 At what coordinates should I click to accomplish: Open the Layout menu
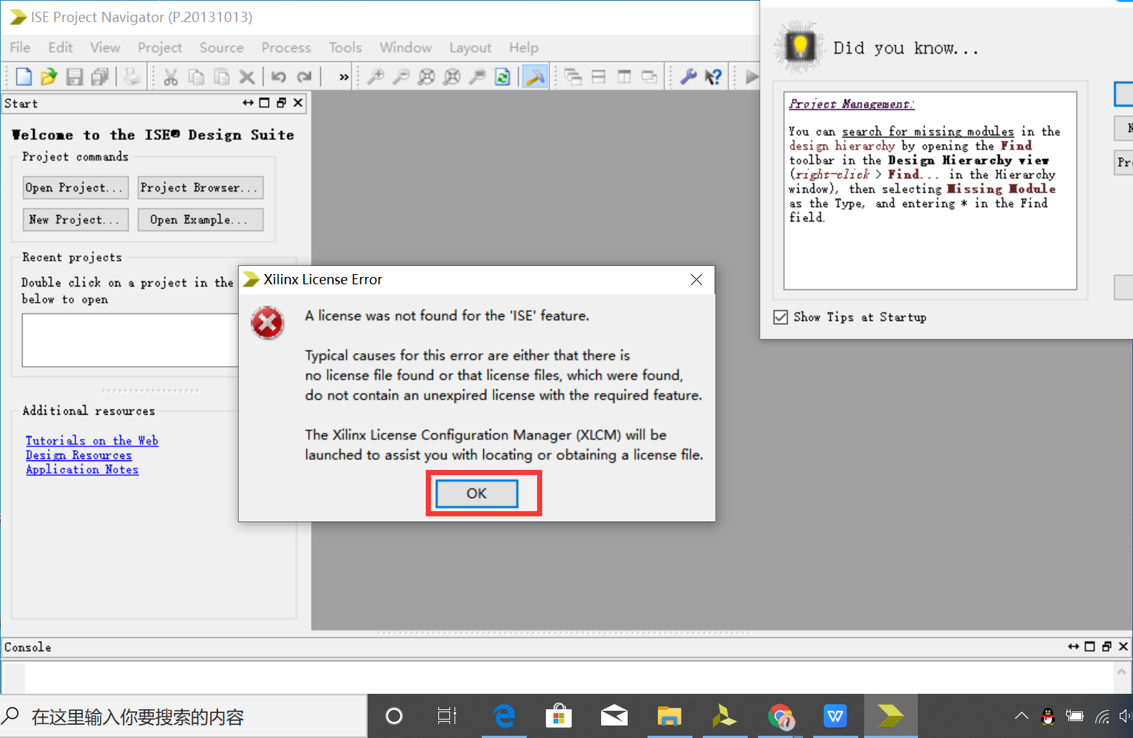[x=470, y=47]
